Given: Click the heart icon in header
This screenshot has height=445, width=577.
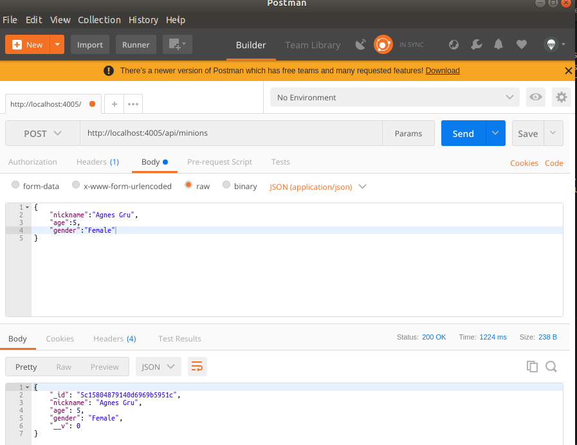Looking at the screenshot, I should pos(522,44).
